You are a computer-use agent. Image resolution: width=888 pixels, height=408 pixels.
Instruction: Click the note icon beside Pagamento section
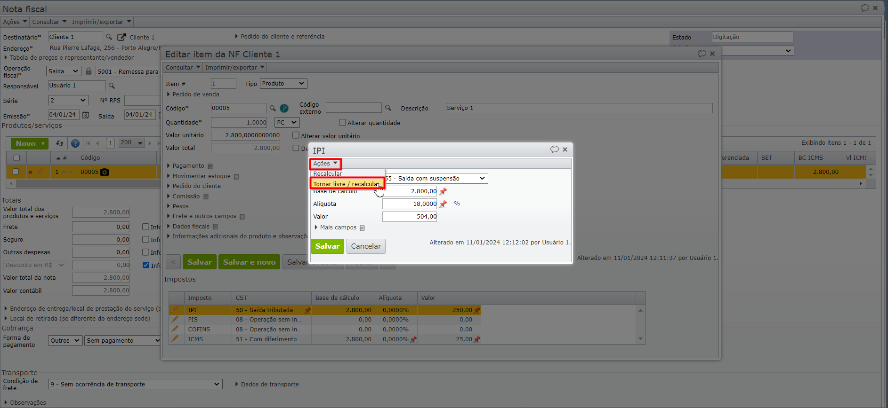pos(210,166)
